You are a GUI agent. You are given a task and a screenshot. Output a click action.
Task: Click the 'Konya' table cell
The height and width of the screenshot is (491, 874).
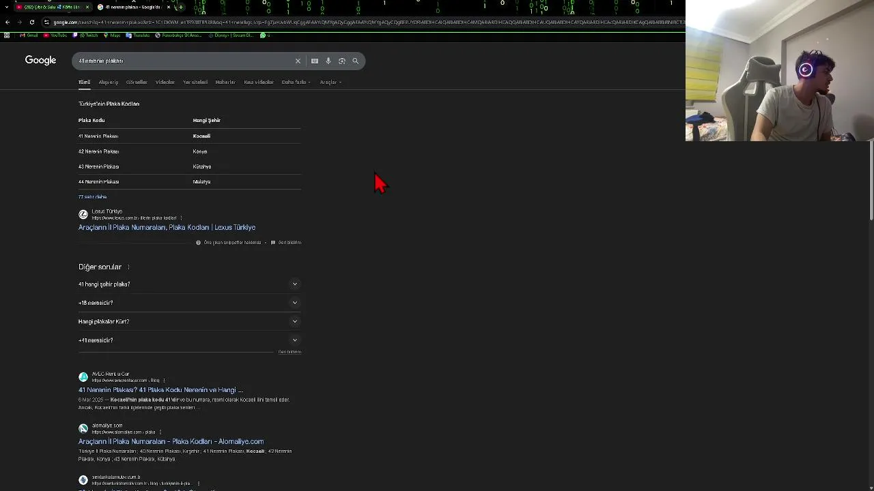point(199,151)
